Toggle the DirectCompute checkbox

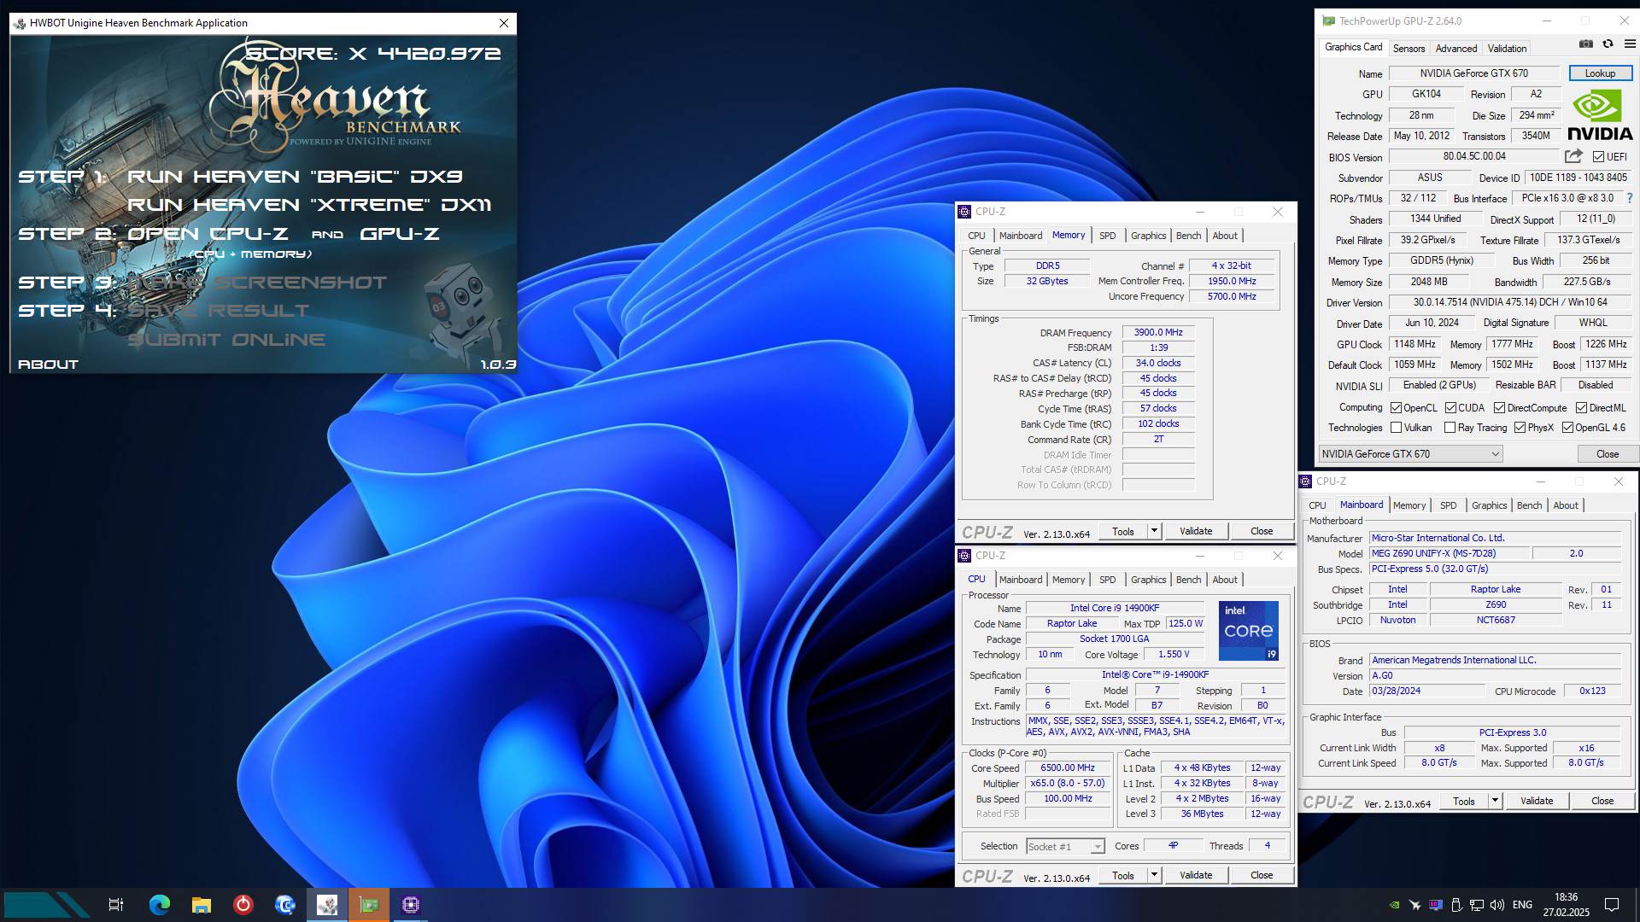coord(1499,408)
